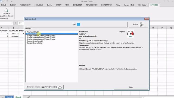Open the SQL AddIn tab
This screenshot has height=98, width=174.
142,5
